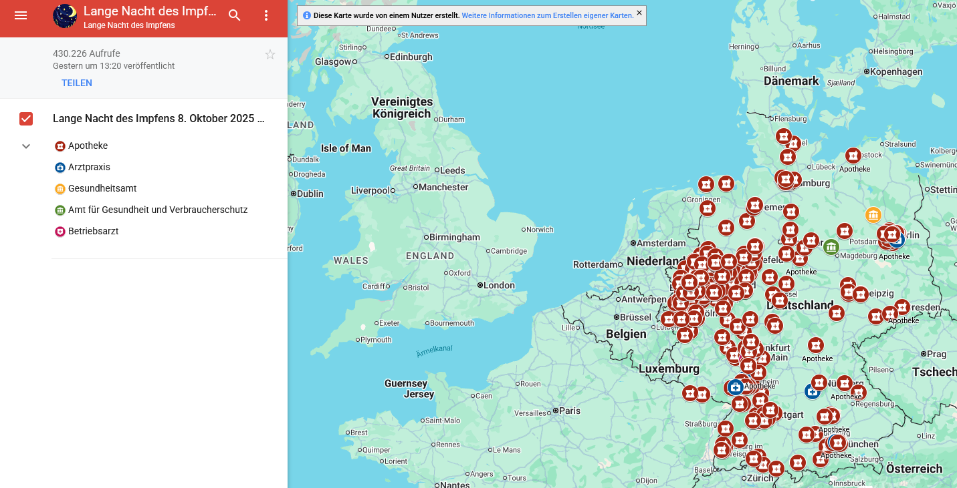Click the orange Gesundheitsamt marker near Berlin
The height and width of the screenshot is (488, 957).
[873, 214]
